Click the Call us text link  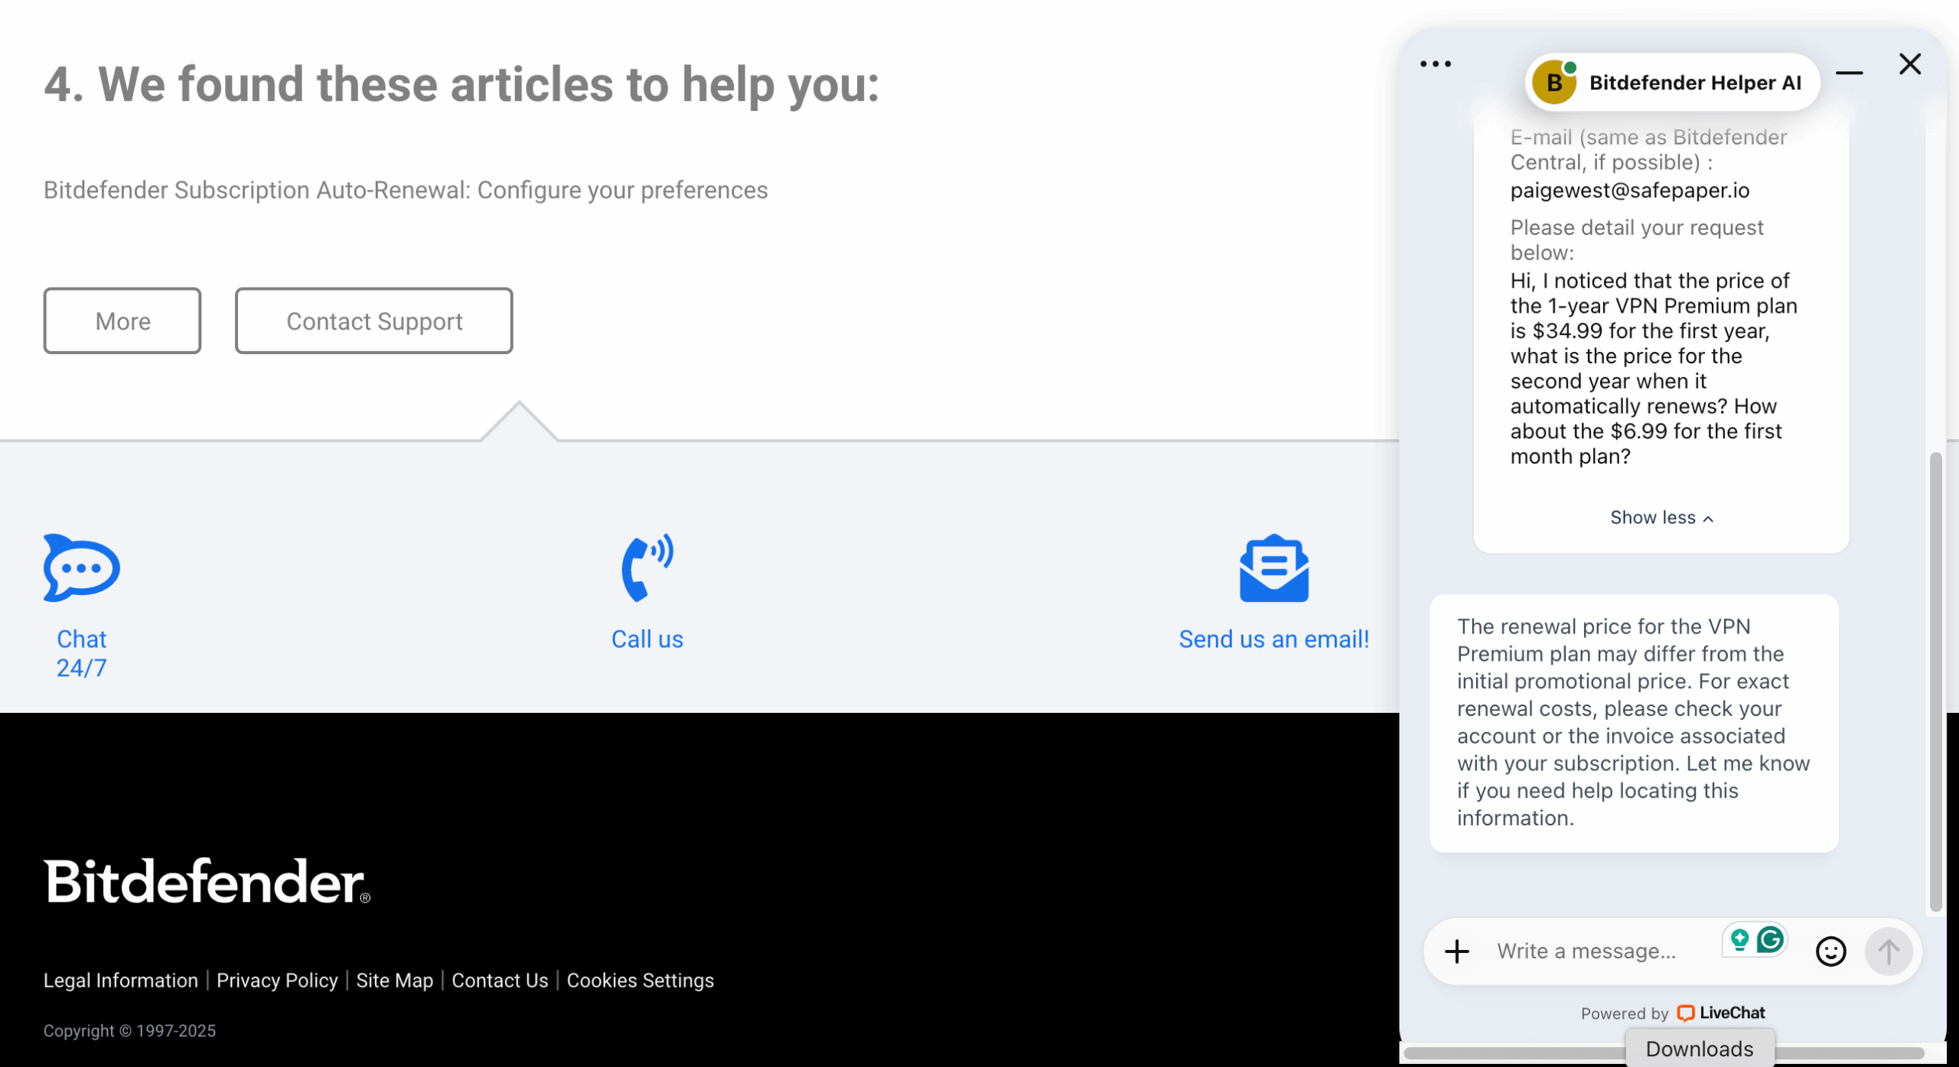[647, 639]
